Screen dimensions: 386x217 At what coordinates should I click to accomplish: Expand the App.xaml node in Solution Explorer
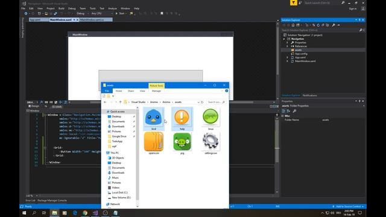click(x=287, y=57)
